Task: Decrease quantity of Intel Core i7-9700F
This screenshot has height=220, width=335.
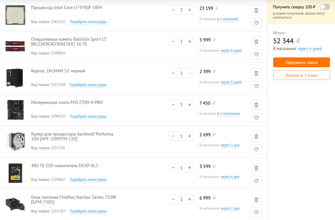Action: [173, 10]
